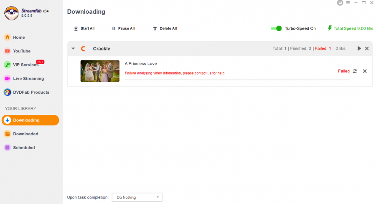
Task: Turn off the Turbo-Speed toggle
Action: (276, 28)
